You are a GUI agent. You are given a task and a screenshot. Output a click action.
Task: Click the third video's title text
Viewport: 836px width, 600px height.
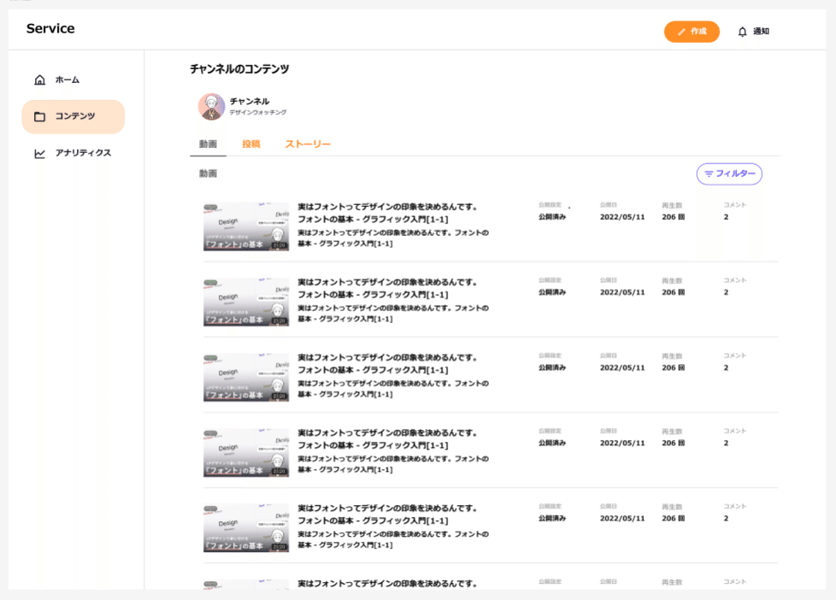point(387,363)
